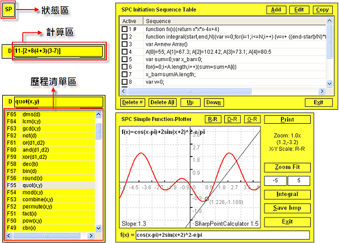This screenshot has height=243, width=339.
Task: Toggle Active checkbox for sequence row 4
Action: point(124,51)
